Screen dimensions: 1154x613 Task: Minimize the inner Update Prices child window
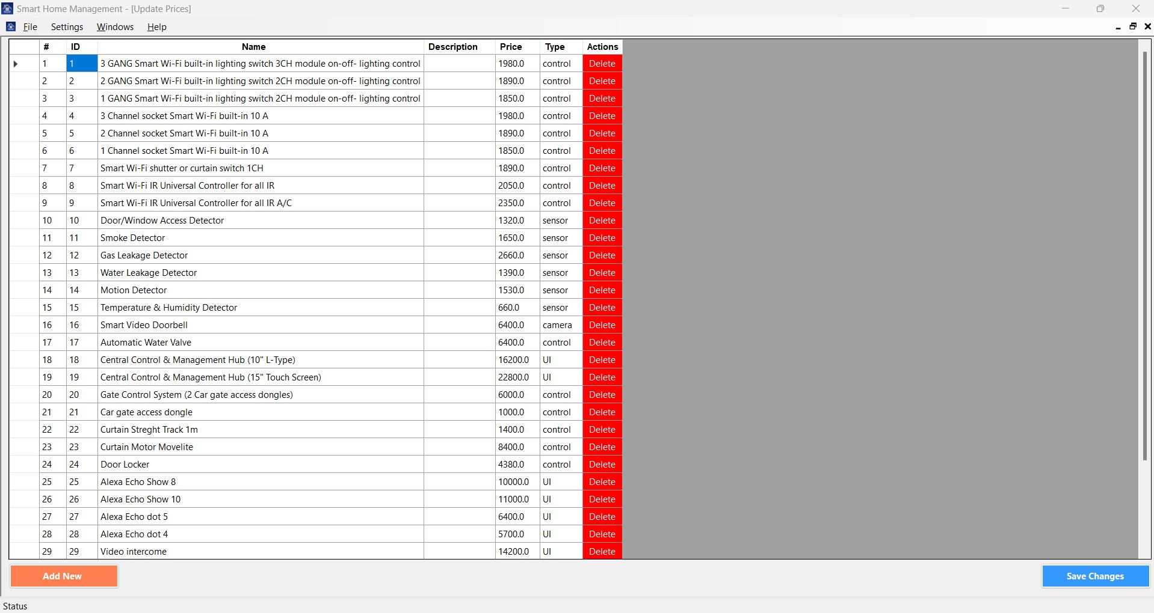(1118, 27)
